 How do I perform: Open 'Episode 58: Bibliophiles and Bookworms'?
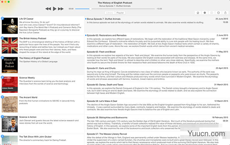click(x=107, y=118)
